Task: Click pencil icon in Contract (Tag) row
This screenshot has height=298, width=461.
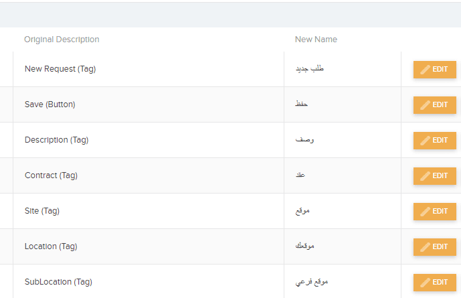Action: [x=425, y=176]
